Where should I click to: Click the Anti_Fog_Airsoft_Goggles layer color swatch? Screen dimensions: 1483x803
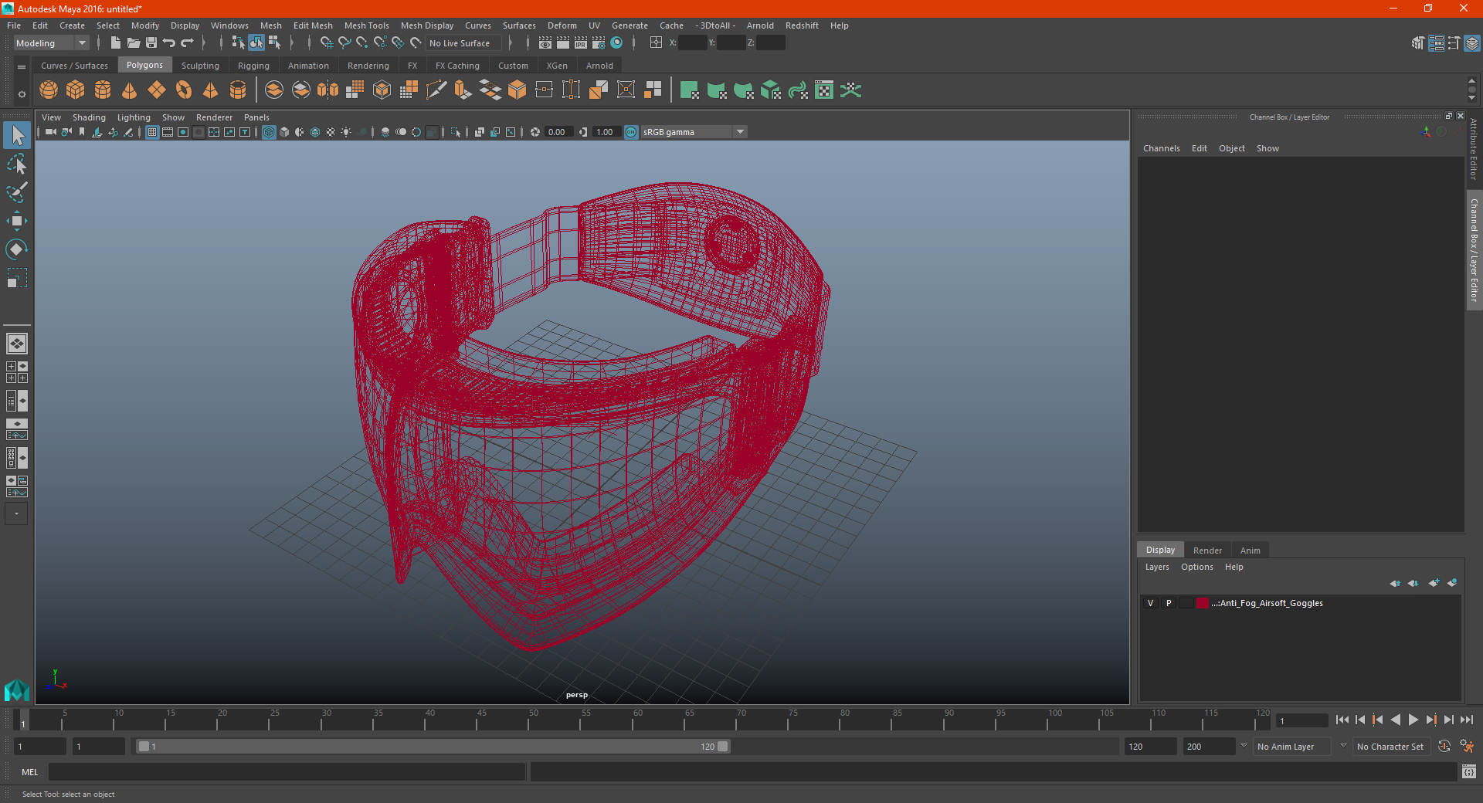1203,603
